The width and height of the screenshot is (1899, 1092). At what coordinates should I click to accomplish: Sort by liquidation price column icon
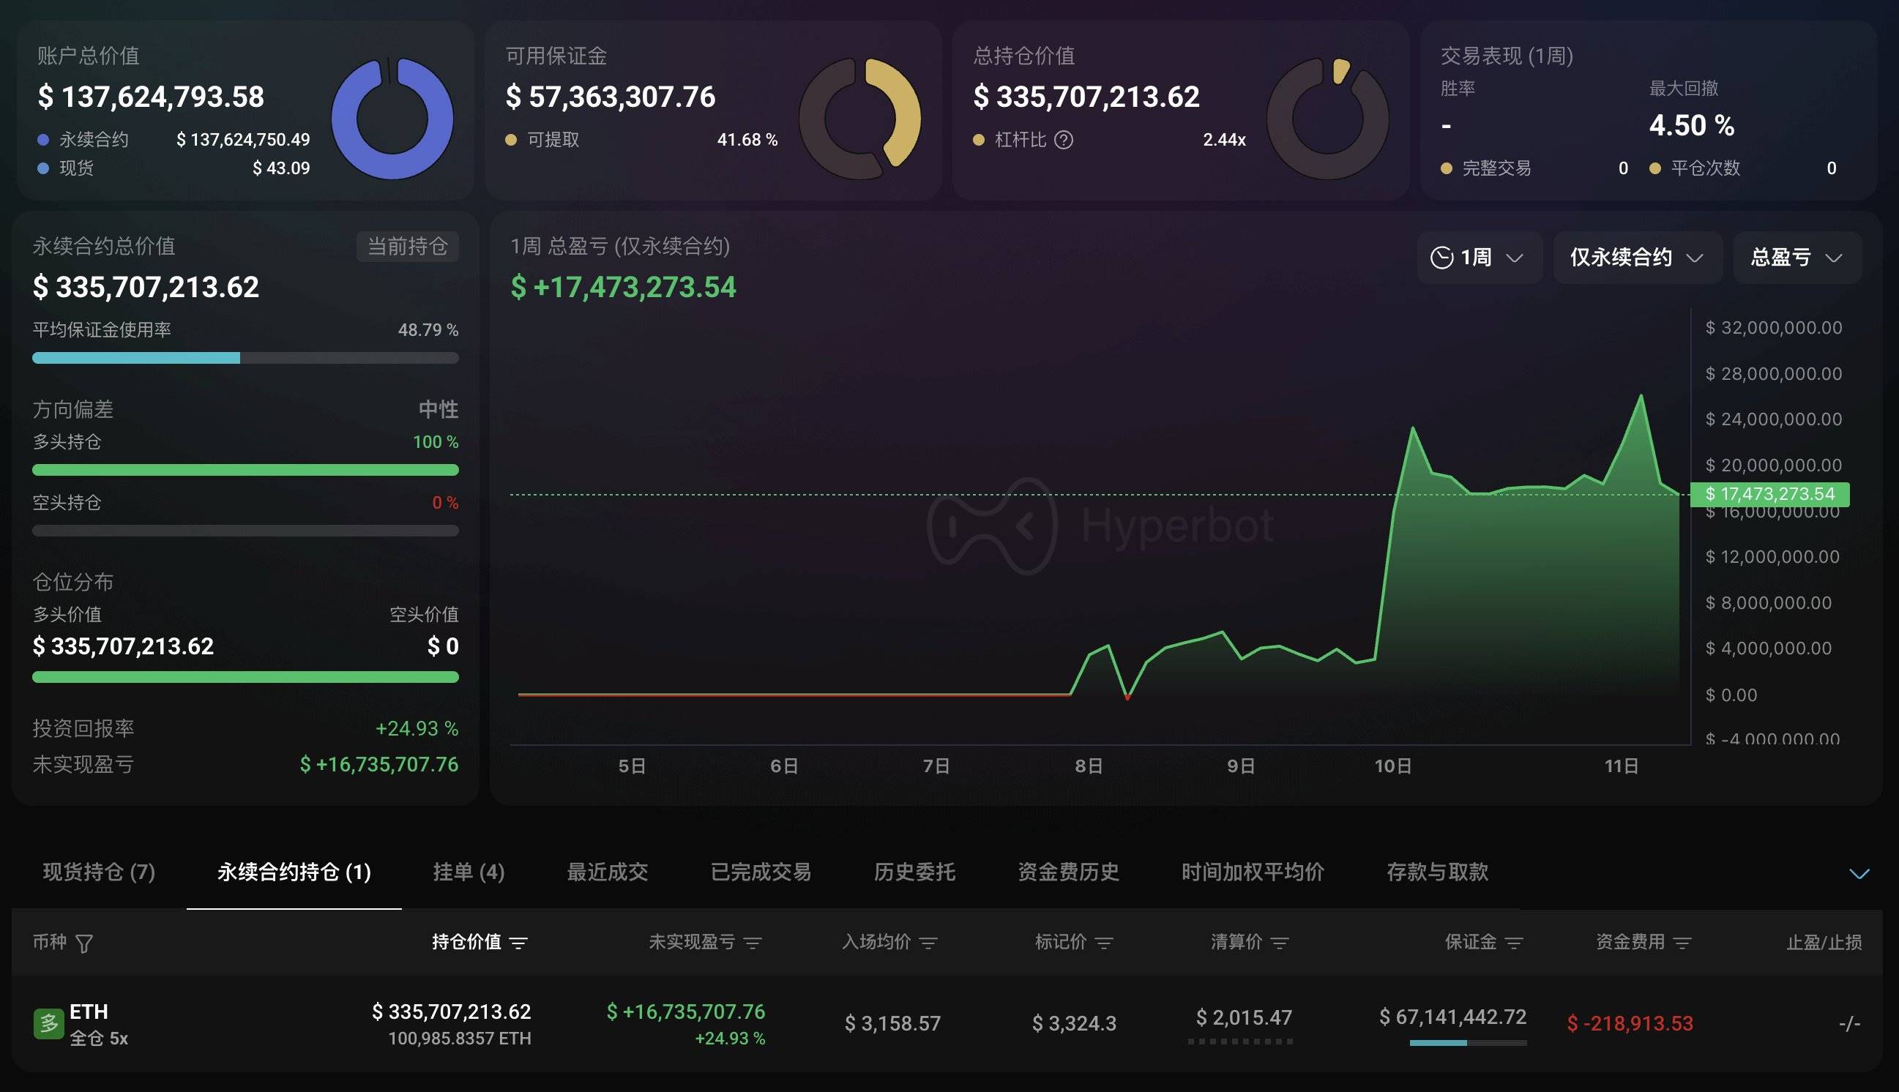point(1280,943)
